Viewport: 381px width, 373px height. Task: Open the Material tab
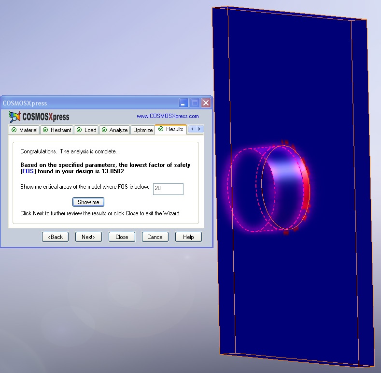24,130
